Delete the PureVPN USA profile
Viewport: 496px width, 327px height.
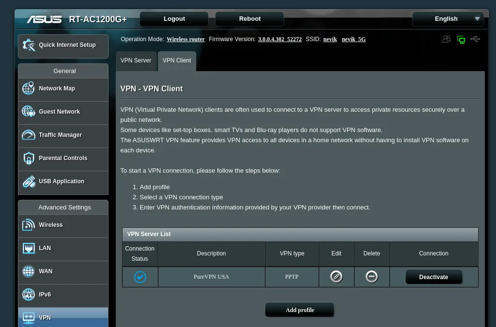[372, 276]
